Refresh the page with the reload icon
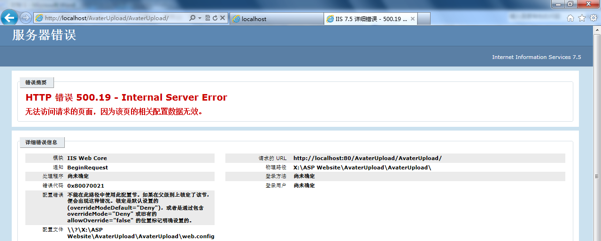This screenshot has width=601, height=241. 215,18
